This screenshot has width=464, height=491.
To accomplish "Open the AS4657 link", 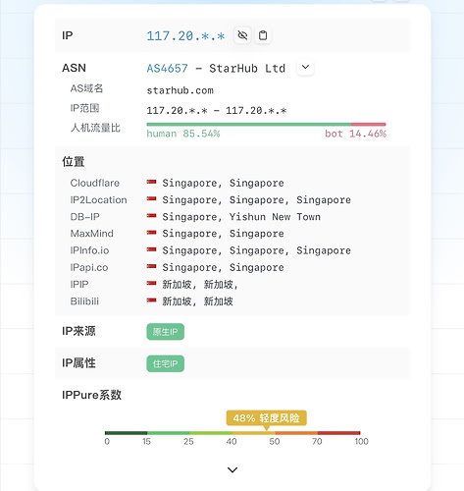I will 168,69.
